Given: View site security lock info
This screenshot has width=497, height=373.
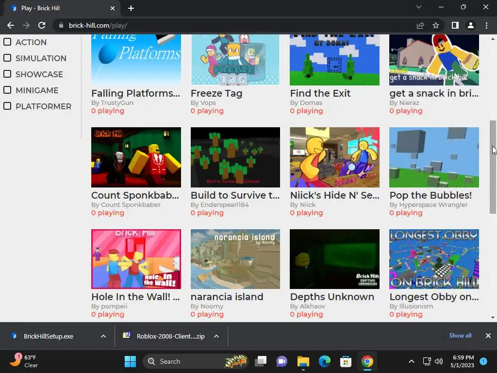Looking at the screenshot, I should coord(61,25).
